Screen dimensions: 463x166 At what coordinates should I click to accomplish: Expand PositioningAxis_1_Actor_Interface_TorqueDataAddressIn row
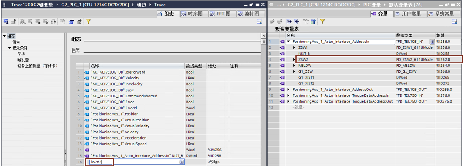pyautogui.click(x=289, y=95)
